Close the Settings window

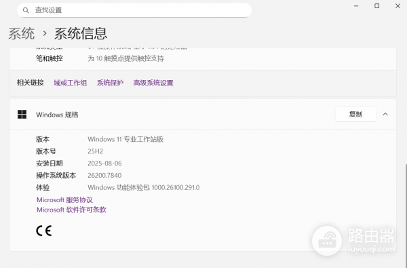(398, 6)
